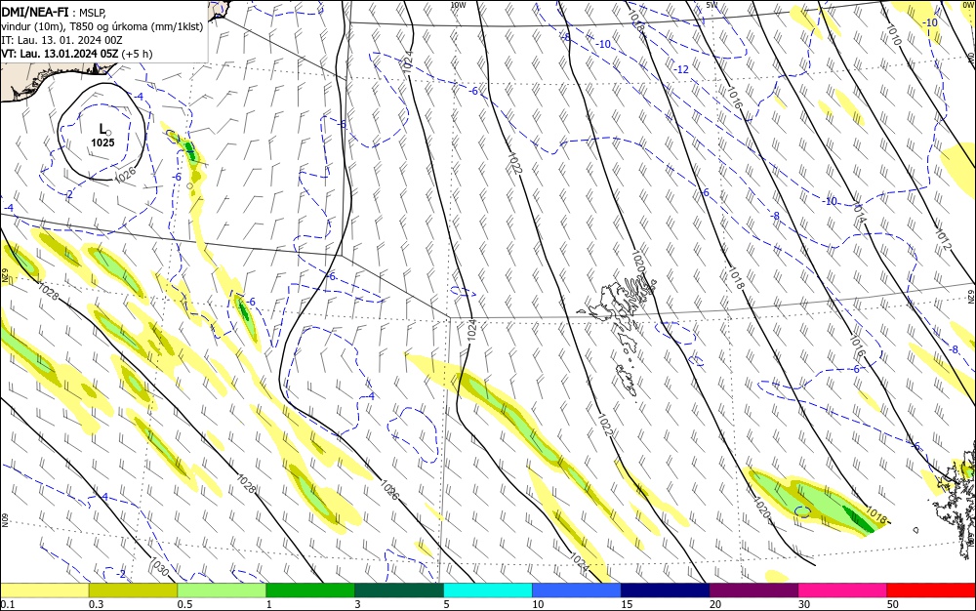
Task: Choose the cyan 5 mm legend swatch
Action: (x=488, y=591)
